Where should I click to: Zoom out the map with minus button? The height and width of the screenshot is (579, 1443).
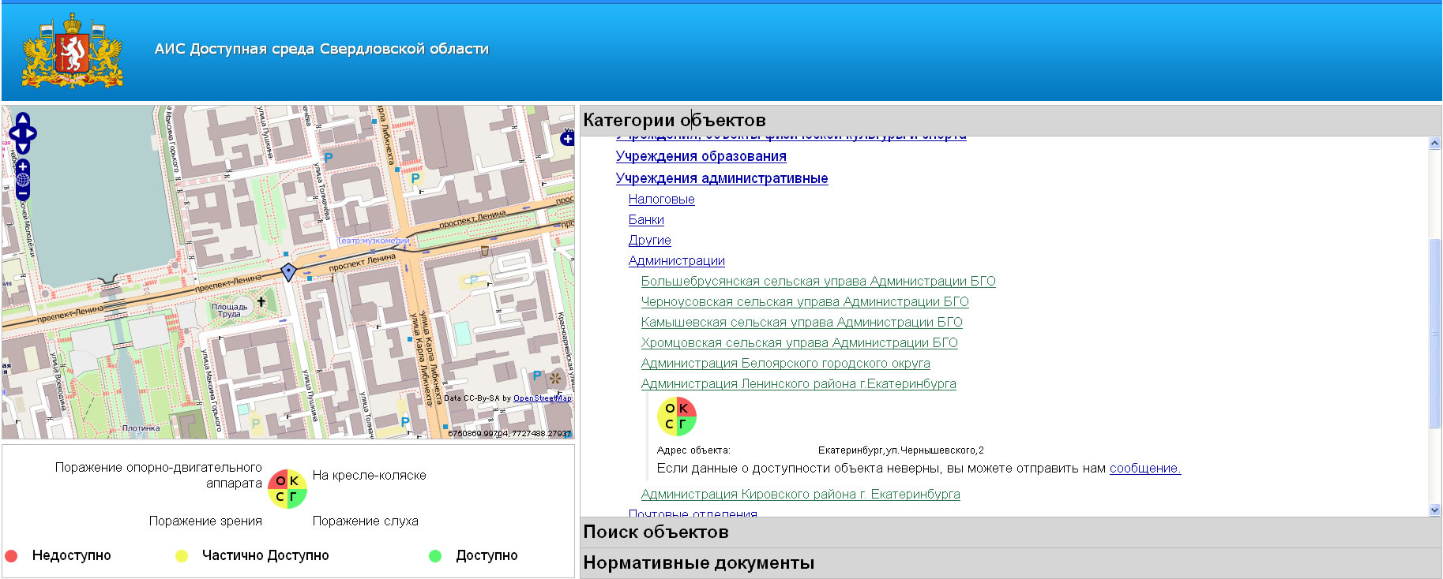pos(22,193)
